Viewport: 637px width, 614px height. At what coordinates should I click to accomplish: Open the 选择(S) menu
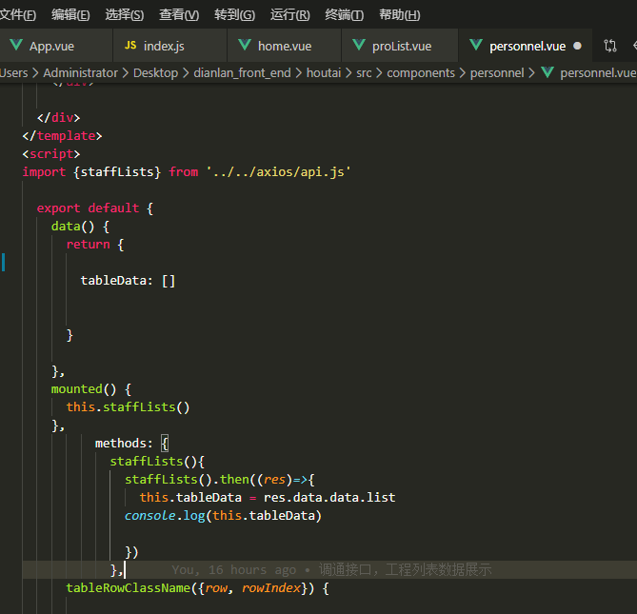(125, 15)
